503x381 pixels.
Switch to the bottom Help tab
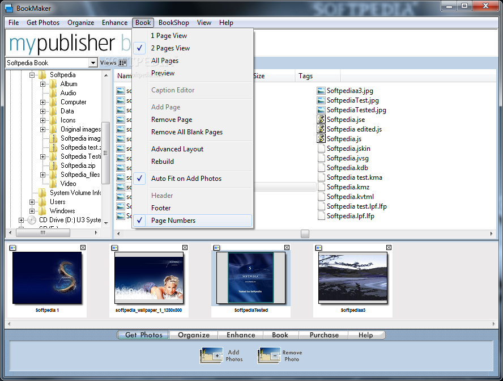point(366,335)
